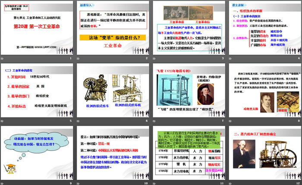Click the animation star icon under slide 9
The width and height of the screenshot is (302, 185).
[2, 183]
